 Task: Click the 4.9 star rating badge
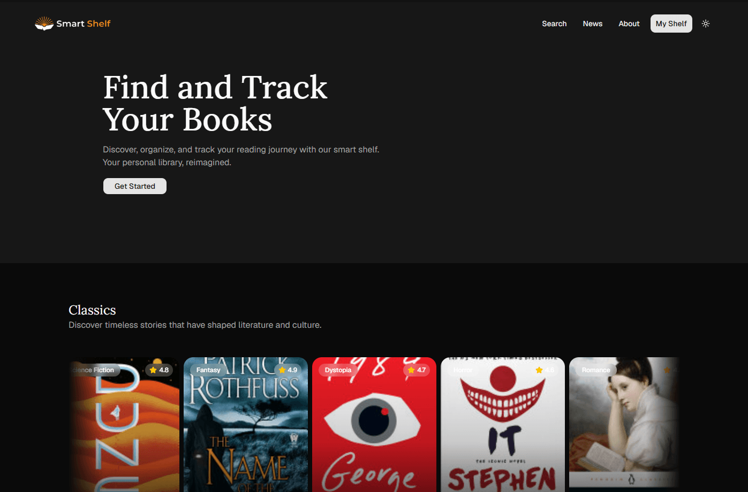pos(288,370)
